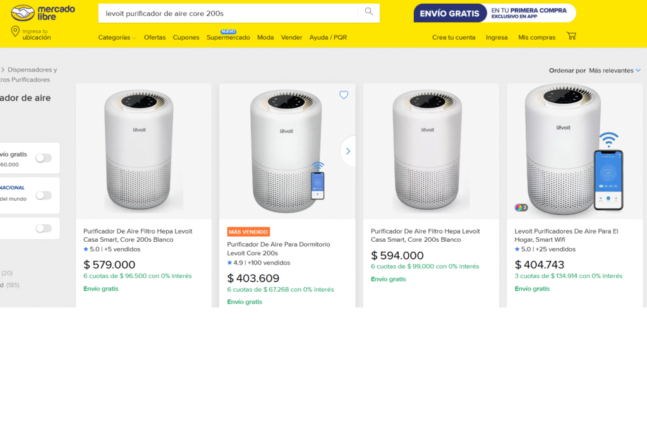Click the Crea tu cuenta link
This screenshot has width=647, height=430.
(x=454, y=37)
